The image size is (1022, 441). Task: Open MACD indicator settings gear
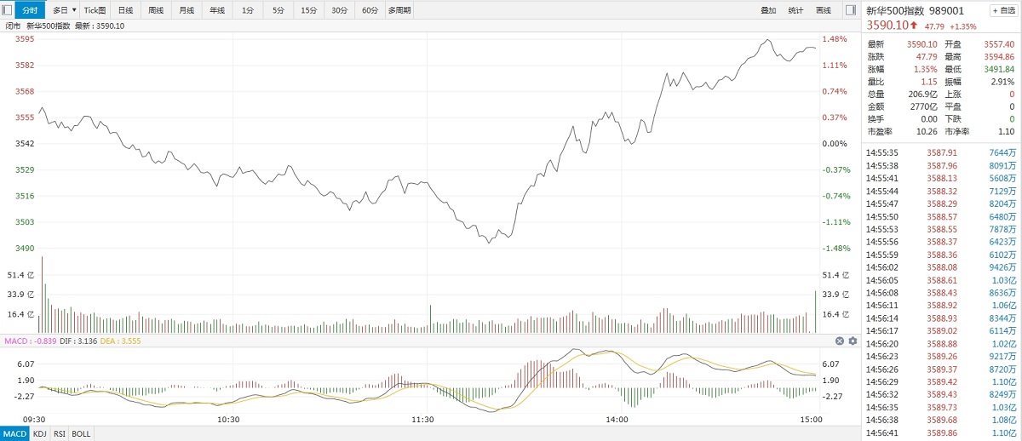click(x=853, y=341)
